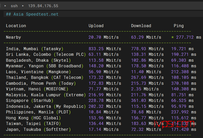203x138 pixels.
Task: Click the Location column header
Action: point(16,26)
